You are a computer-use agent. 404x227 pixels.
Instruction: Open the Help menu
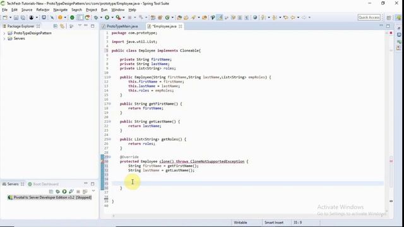(132, 10)
